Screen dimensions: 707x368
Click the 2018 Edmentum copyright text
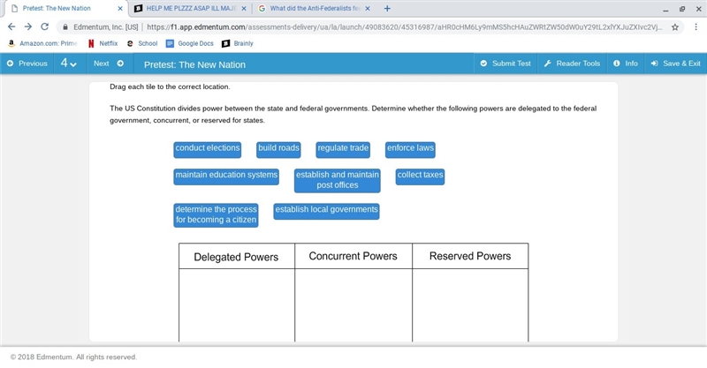pos(73,357)
